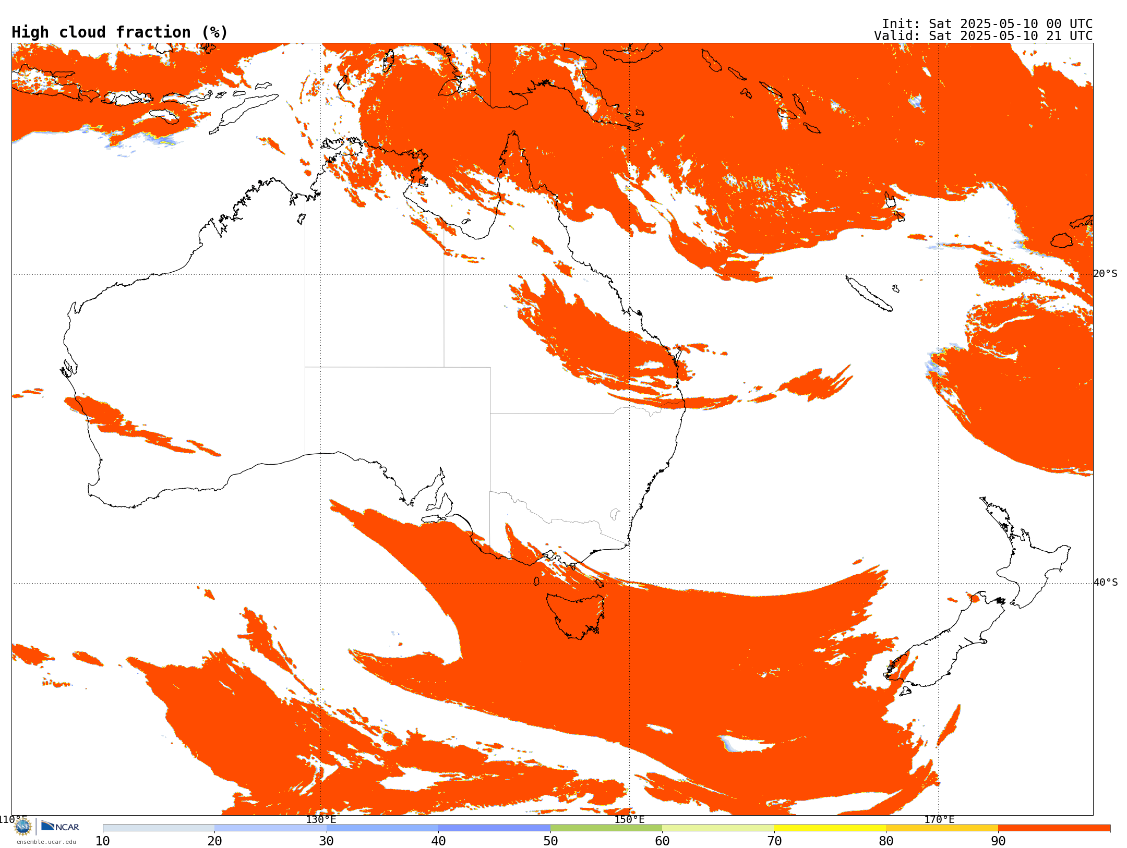Screen dimensions: 1127x848
Task: Click the 70-80 yellow colorbar segment
Action: [x=830, y=828]
